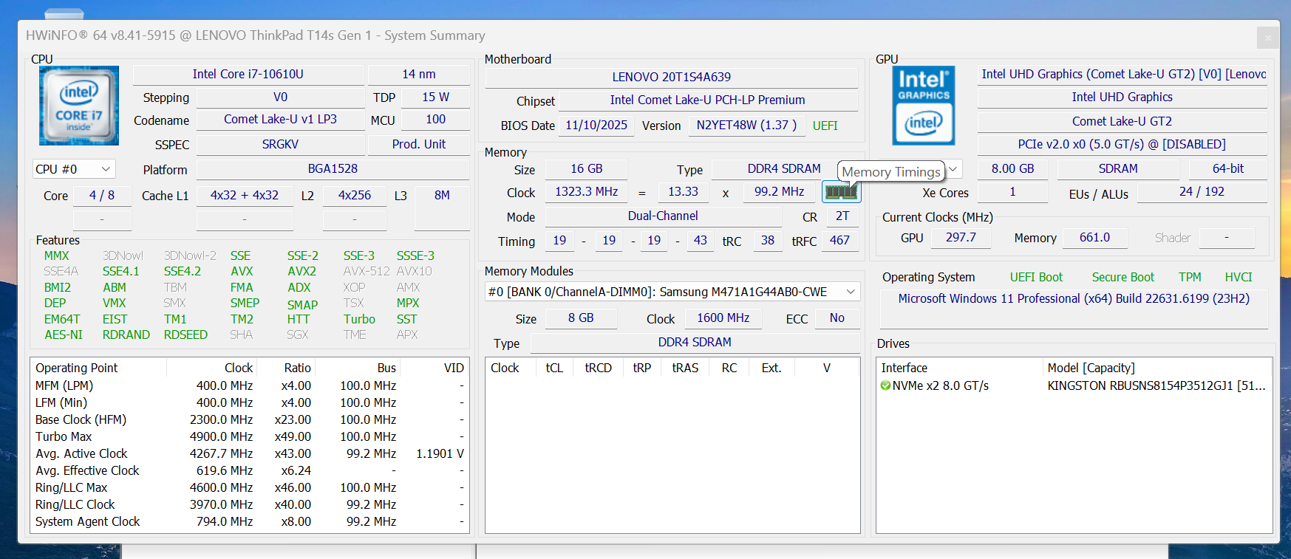Click the core count value "4 / 8"
The image size is (1291, 559).
pyautogui.click(x=102, y=195)
